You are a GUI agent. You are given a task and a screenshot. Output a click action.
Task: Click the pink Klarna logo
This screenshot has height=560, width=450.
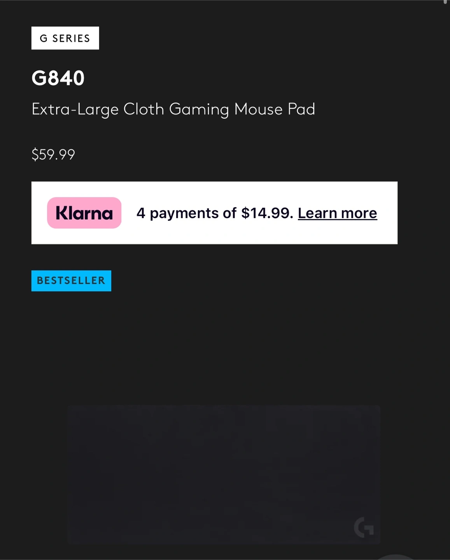tap(84, 213)
